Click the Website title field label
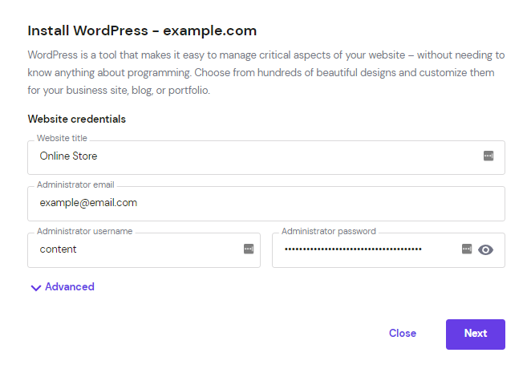531x381 pixels. (x=62, y=138)
